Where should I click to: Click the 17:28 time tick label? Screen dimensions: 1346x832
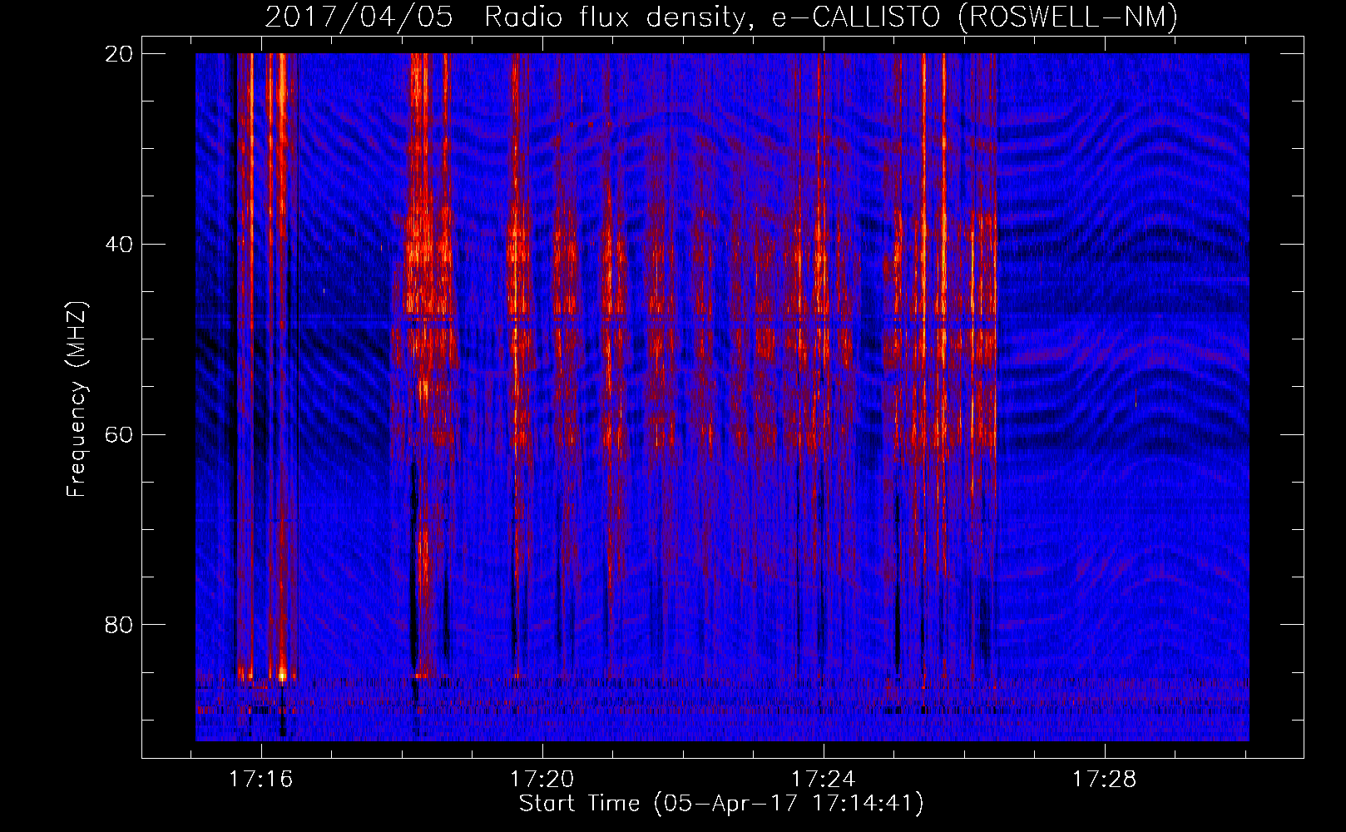[1104, 780]
